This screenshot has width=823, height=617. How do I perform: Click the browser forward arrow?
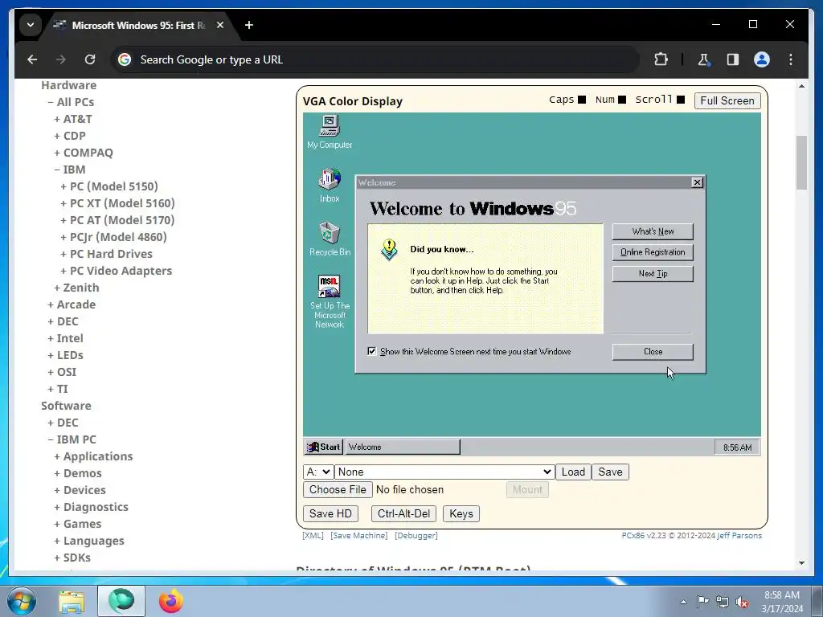(61, 59)
